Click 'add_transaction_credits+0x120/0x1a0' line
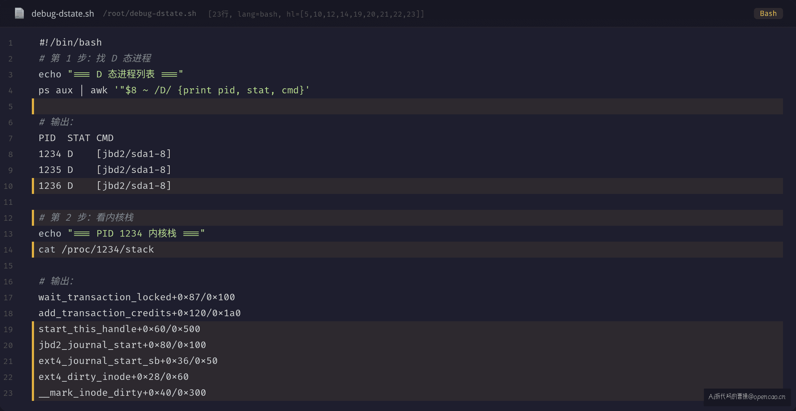Viewport: 796px width, 411px height. tap(140, 313)
